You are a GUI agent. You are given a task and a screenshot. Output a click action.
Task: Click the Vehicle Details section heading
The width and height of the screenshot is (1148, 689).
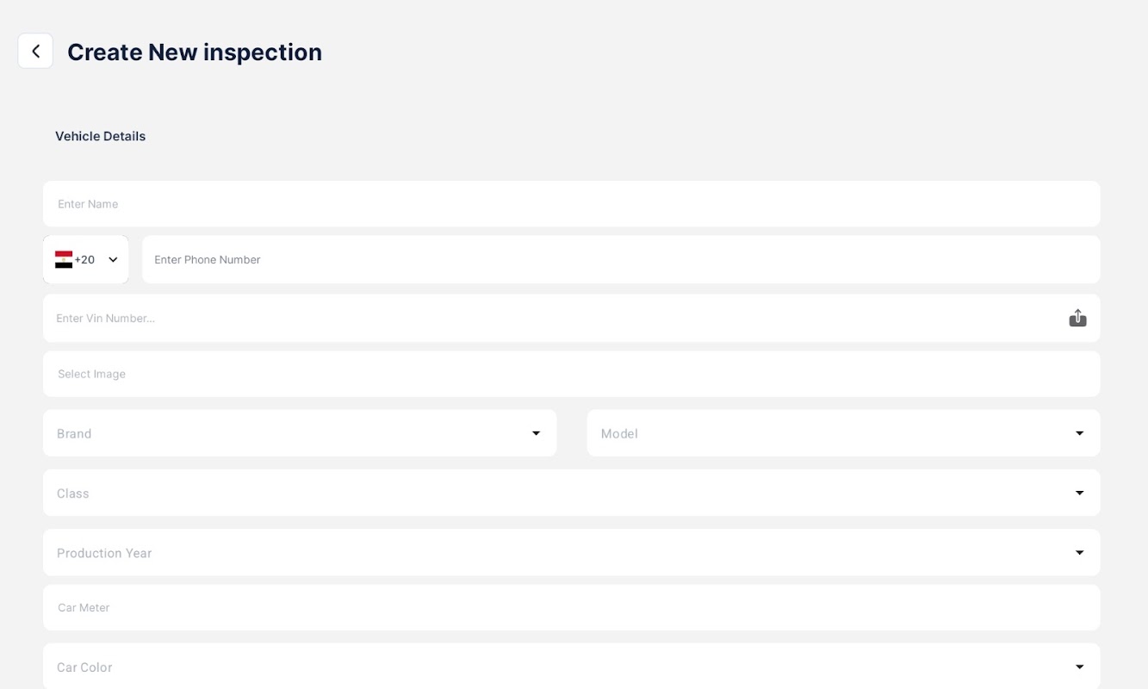point(100,136)
